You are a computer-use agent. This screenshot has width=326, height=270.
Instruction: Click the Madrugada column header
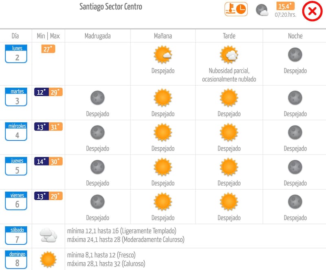[97, 36]
